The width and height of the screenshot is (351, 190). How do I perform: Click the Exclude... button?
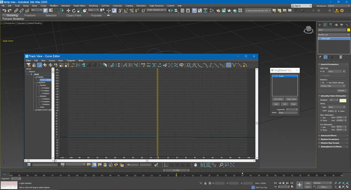[341, 90]
